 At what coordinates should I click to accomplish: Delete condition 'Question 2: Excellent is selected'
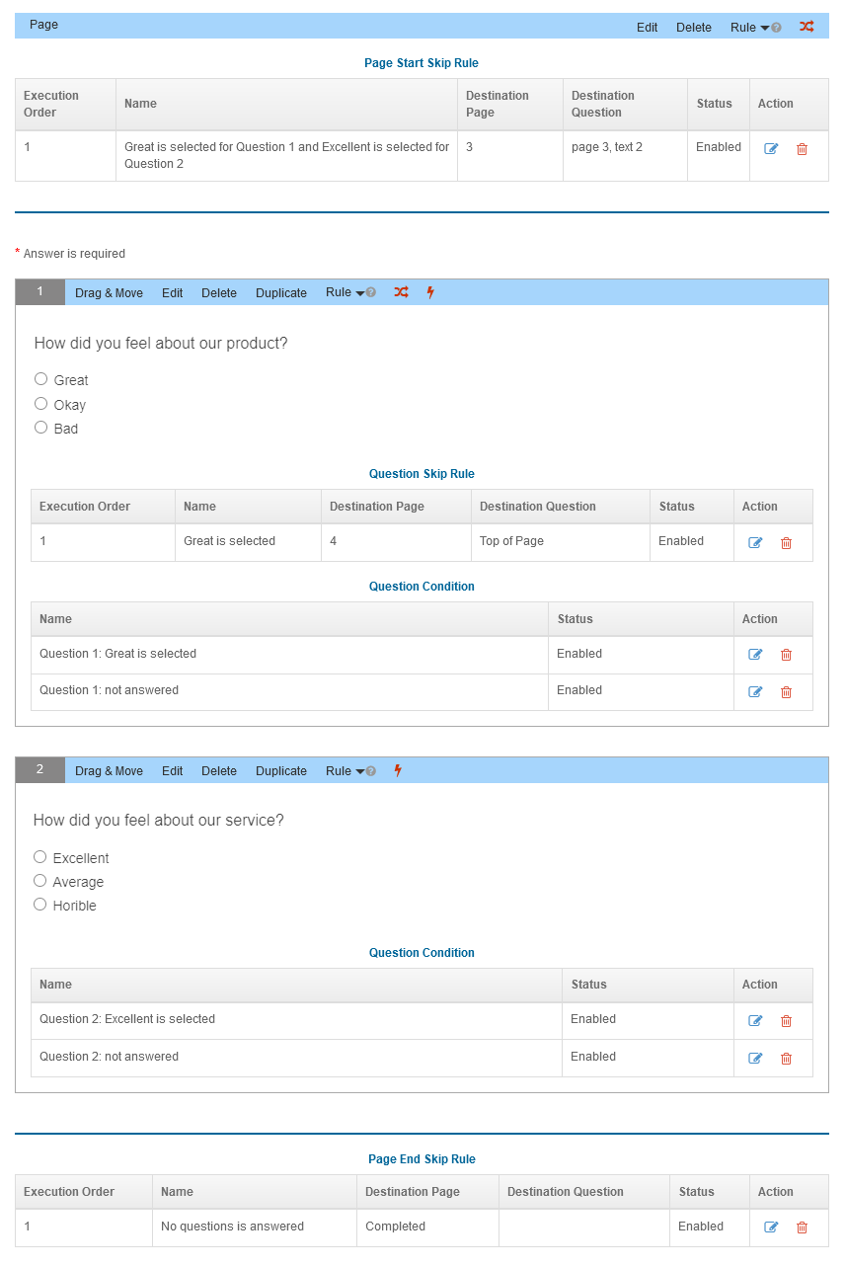coord(786,1021)
